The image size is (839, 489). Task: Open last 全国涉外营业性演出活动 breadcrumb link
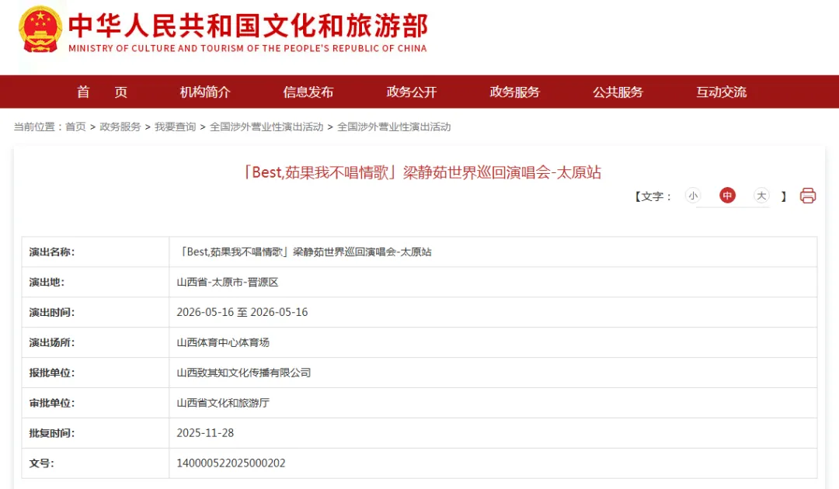coord(394,127)
